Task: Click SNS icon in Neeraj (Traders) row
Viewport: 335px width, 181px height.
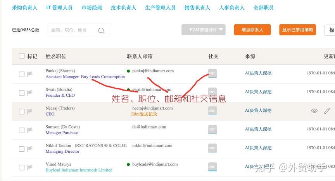Action: (212, 111)
